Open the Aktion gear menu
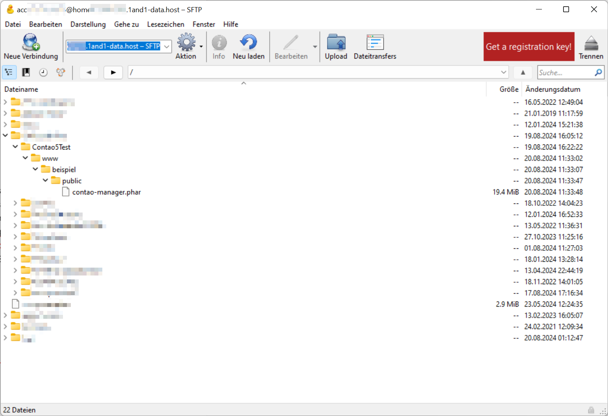608x416 pixels. [x=186, y=43]
